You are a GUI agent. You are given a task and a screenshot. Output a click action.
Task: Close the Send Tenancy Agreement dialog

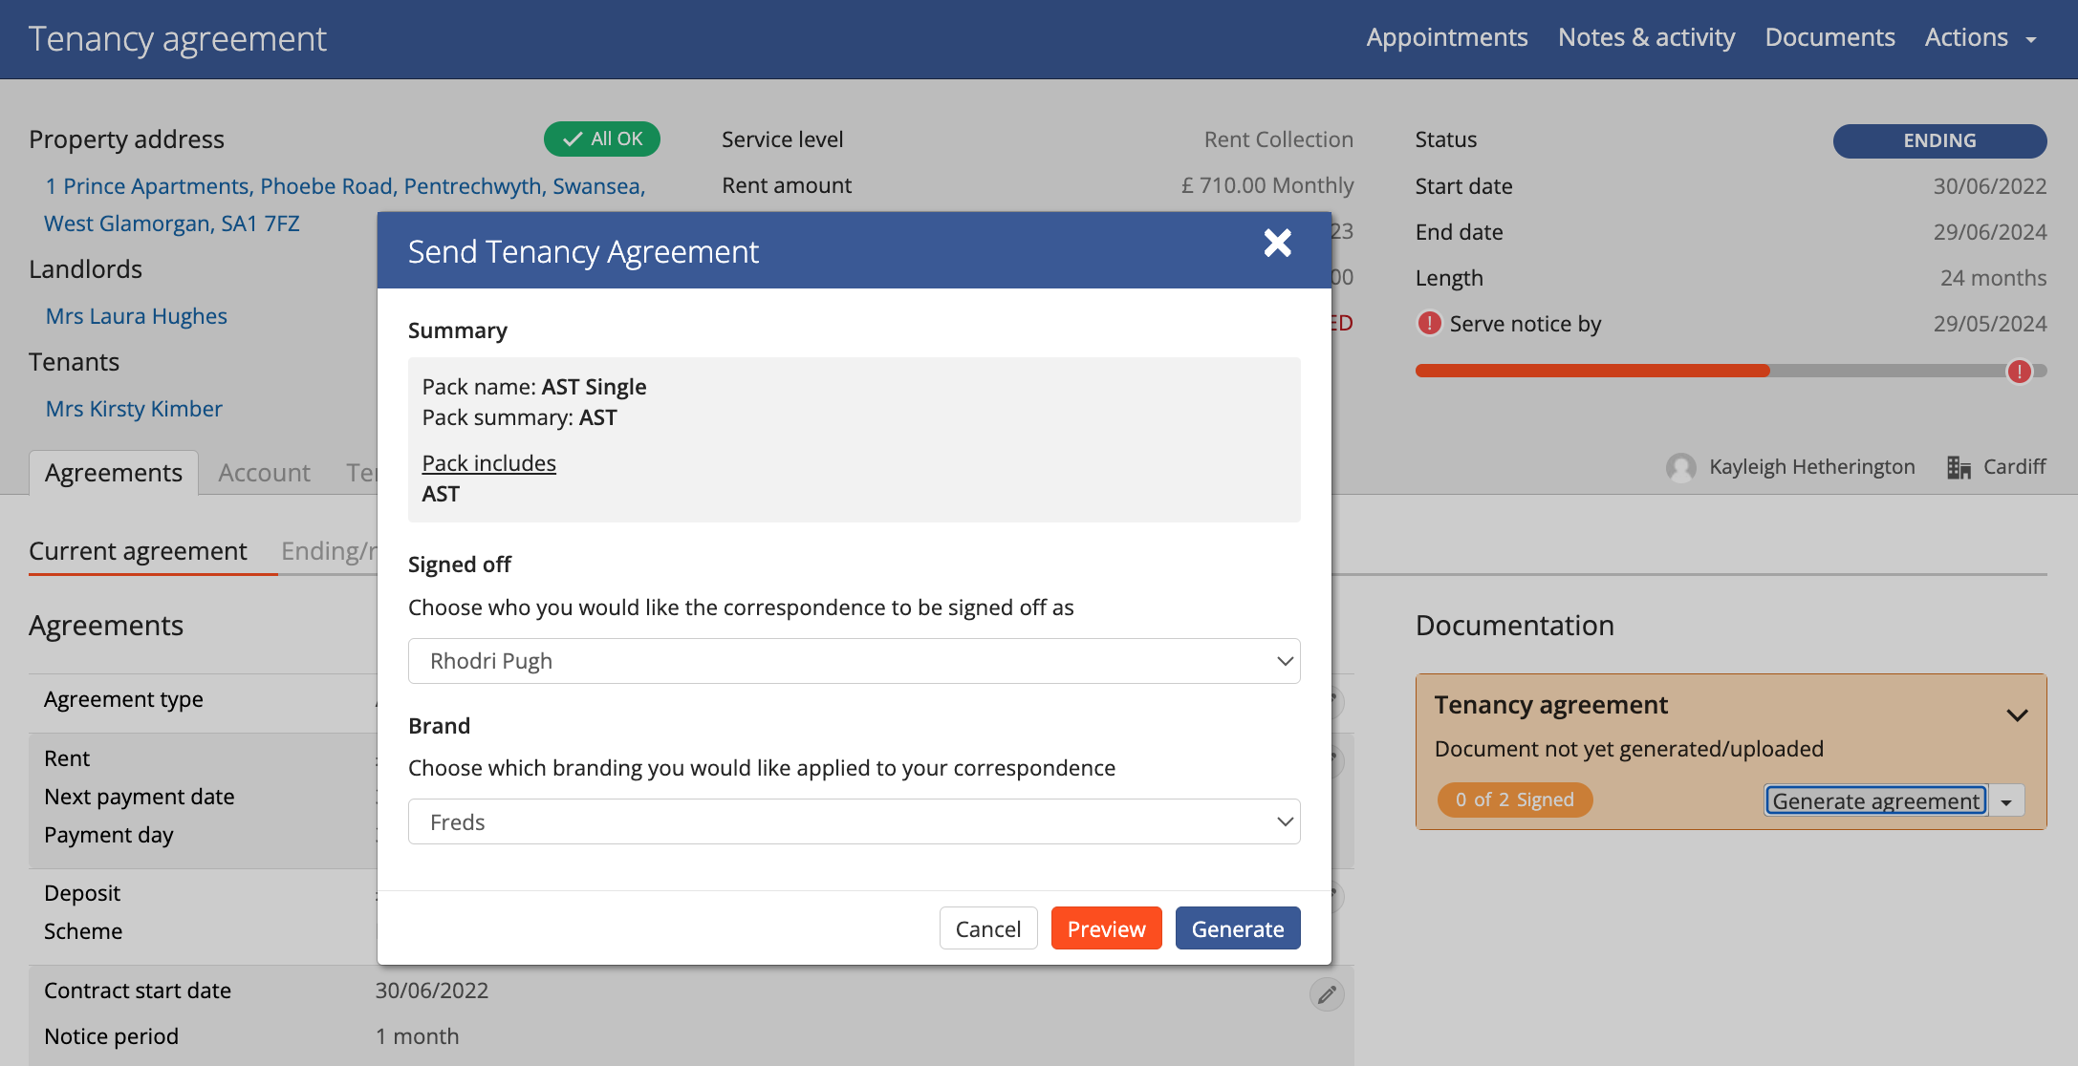pos(1277,244)
